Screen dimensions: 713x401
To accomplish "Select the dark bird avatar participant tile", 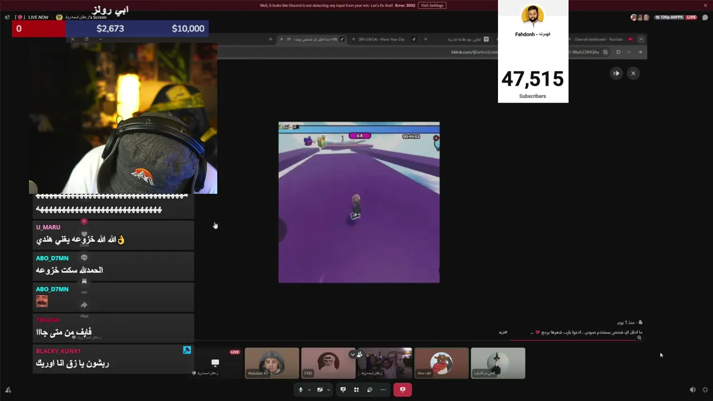I will click(x=498, y=363).
